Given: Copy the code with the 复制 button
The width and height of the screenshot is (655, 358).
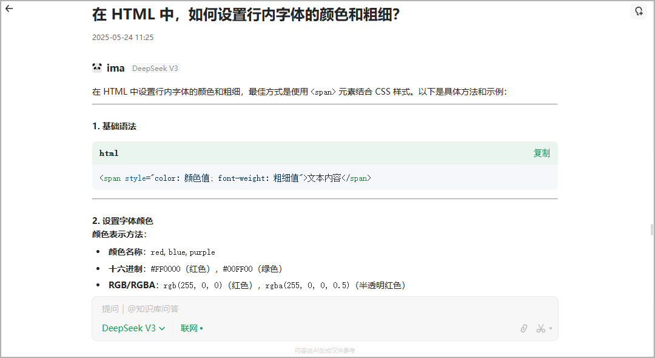Looking at the screenshot, I should 542,153.
